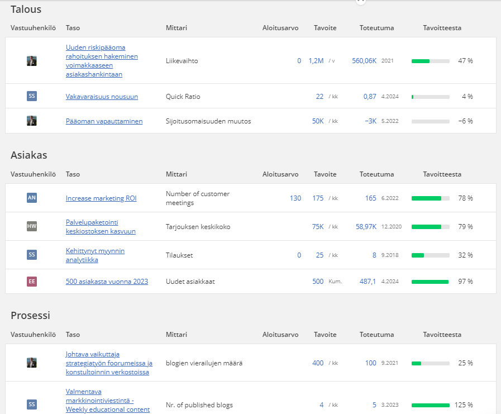Click the AN avatar beside Increase marketing ROI
501x414 pixels.
coord(32,198)
